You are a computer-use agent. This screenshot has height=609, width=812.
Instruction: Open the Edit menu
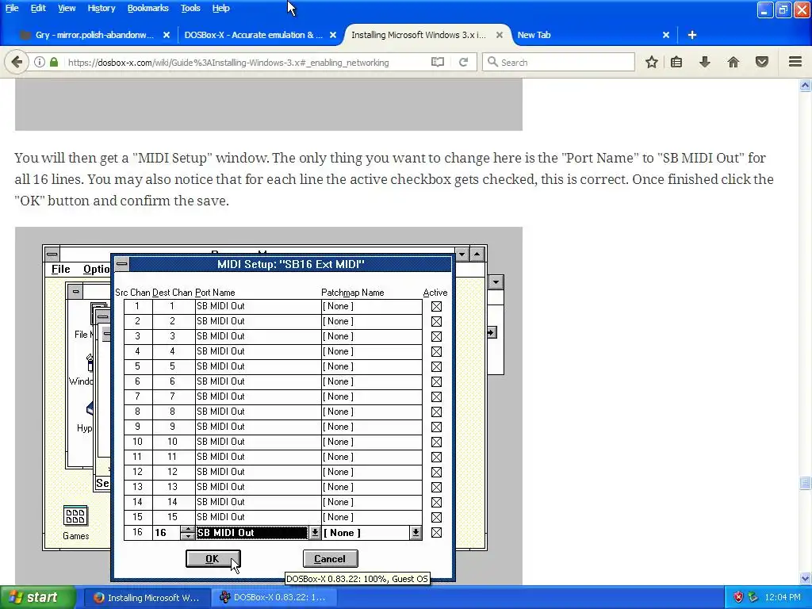(38, 8)
